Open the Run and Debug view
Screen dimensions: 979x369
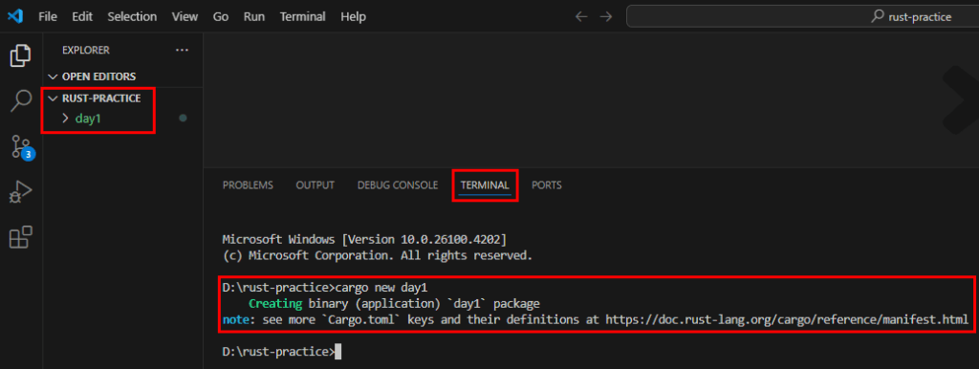tap(21, 192)
